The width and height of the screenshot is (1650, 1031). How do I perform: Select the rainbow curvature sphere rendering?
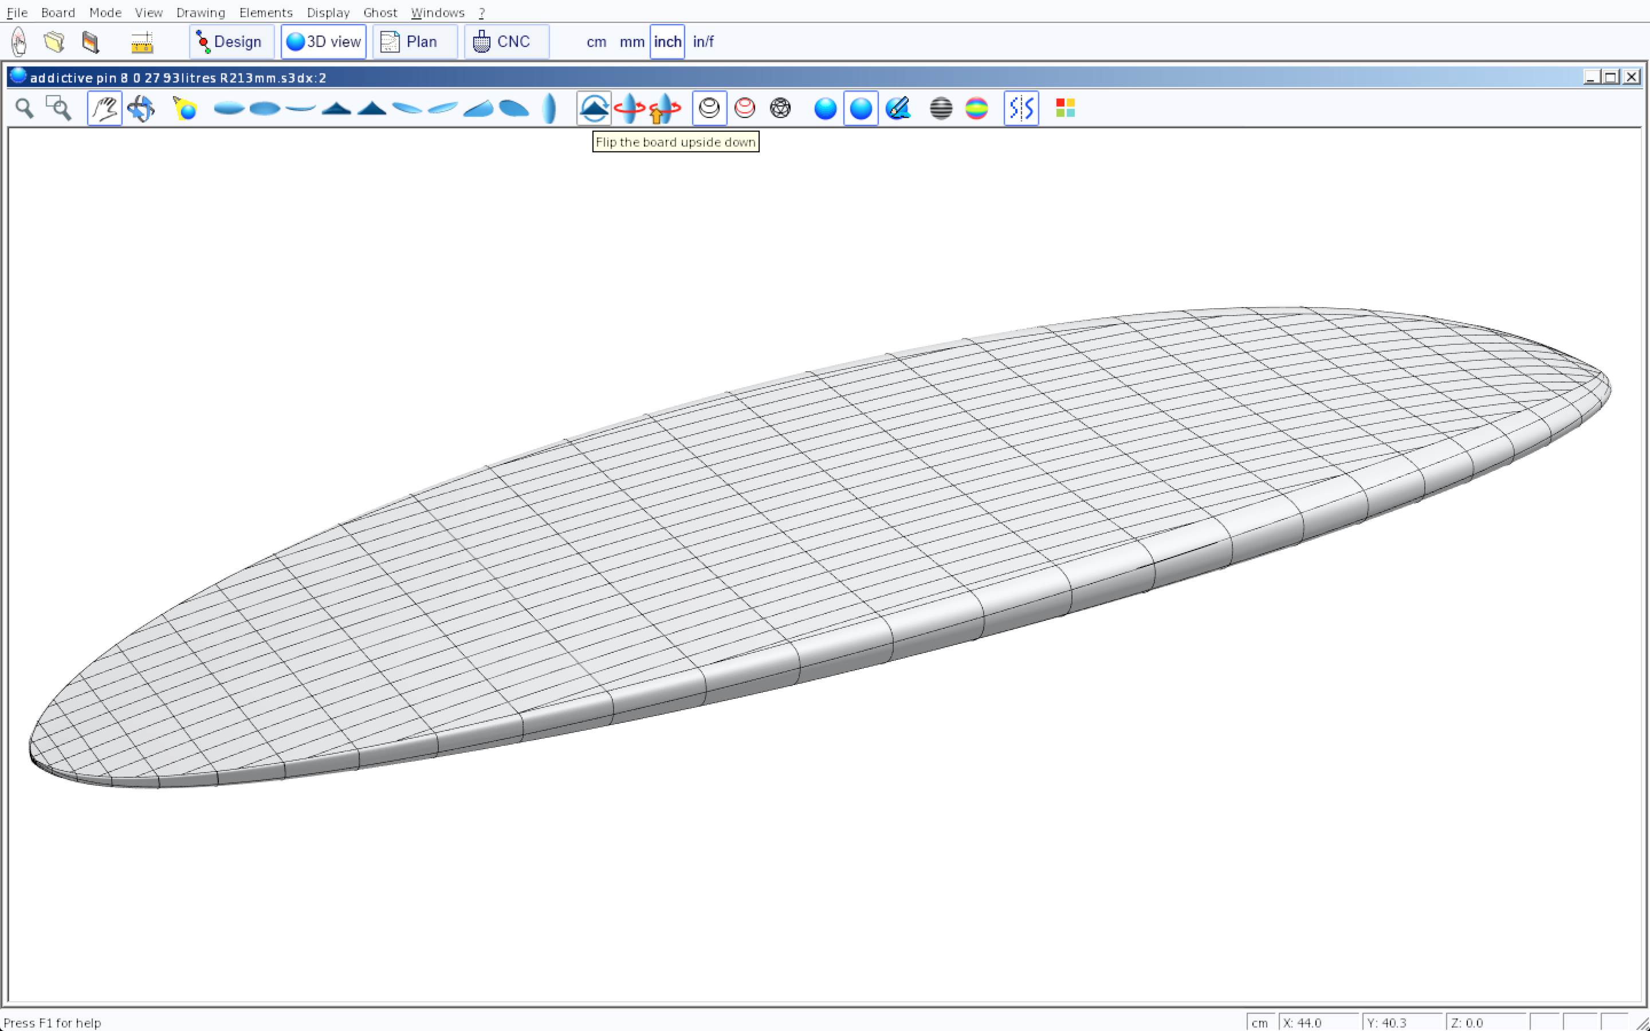976,108
